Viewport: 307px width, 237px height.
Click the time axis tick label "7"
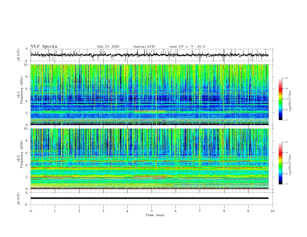click(200, 211)
